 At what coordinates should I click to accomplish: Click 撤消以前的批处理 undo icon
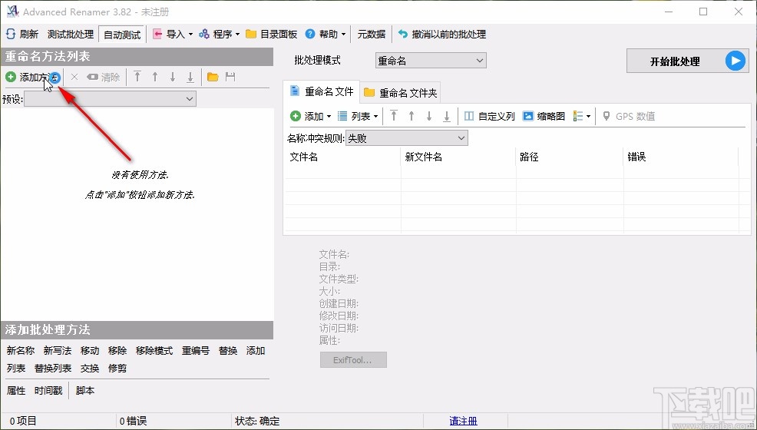click(402, 35)
